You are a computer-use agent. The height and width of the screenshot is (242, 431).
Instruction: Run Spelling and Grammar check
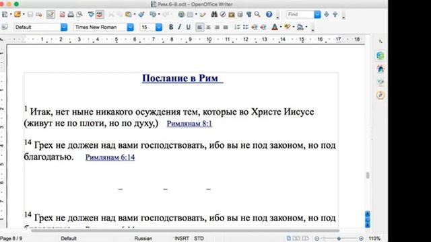tap(91, 14)
